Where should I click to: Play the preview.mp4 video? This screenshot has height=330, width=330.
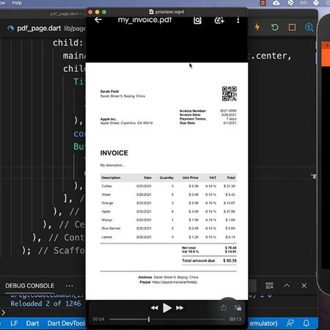coord(167,308)
